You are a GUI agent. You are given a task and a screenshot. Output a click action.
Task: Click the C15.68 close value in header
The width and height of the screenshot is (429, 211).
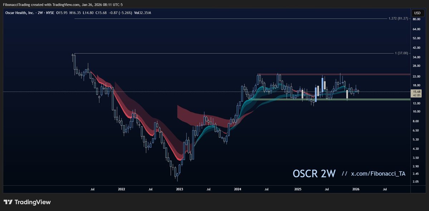(101, 13)
